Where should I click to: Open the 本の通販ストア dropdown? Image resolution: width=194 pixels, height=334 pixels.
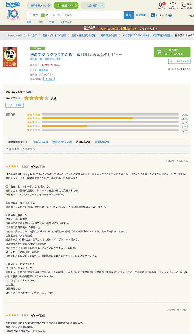click(x=66, y=5)
